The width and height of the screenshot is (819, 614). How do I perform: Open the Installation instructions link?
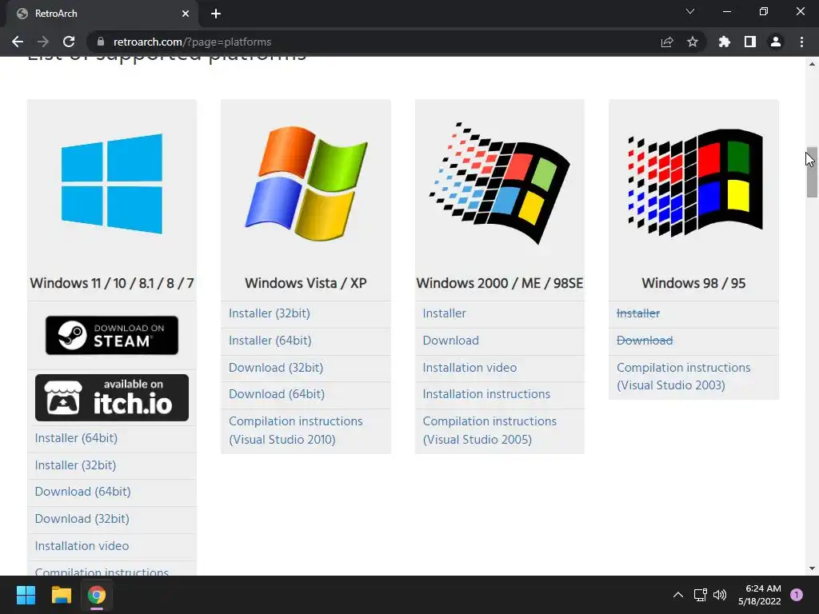click(487, 394)
